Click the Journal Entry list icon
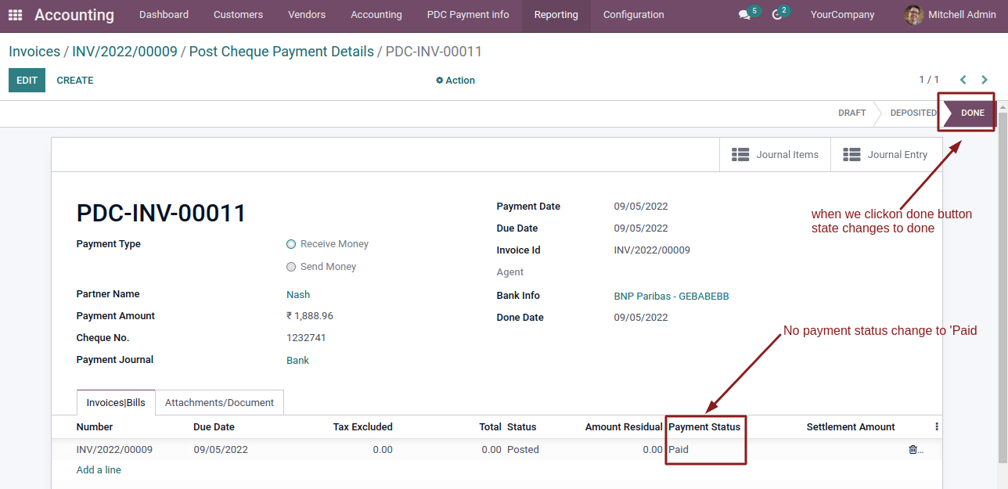1008x489 pixels. point(851,155)
